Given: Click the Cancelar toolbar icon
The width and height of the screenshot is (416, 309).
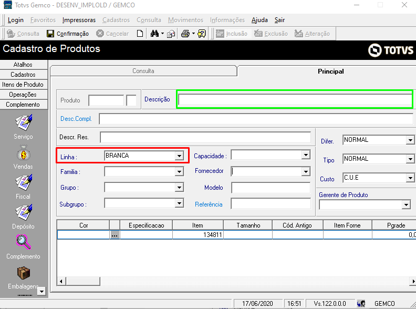Looking at the screenshot, I should tap(100, 34).
